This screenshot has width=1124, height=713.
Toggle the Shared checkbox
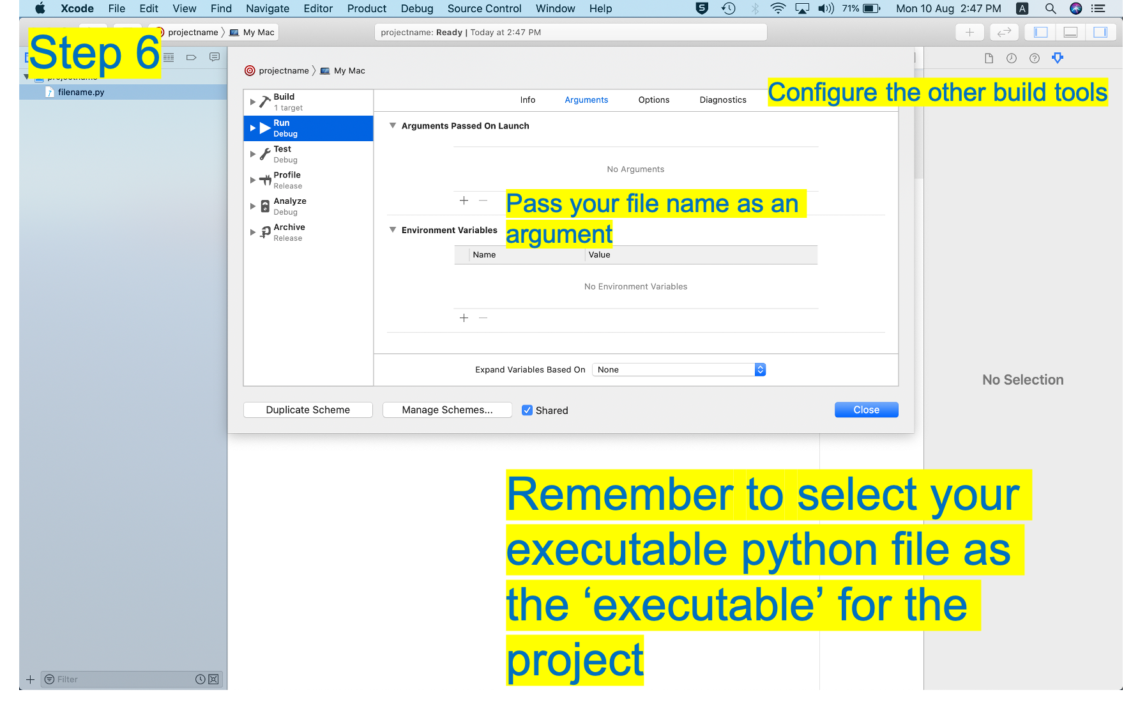tap(527, 410)
